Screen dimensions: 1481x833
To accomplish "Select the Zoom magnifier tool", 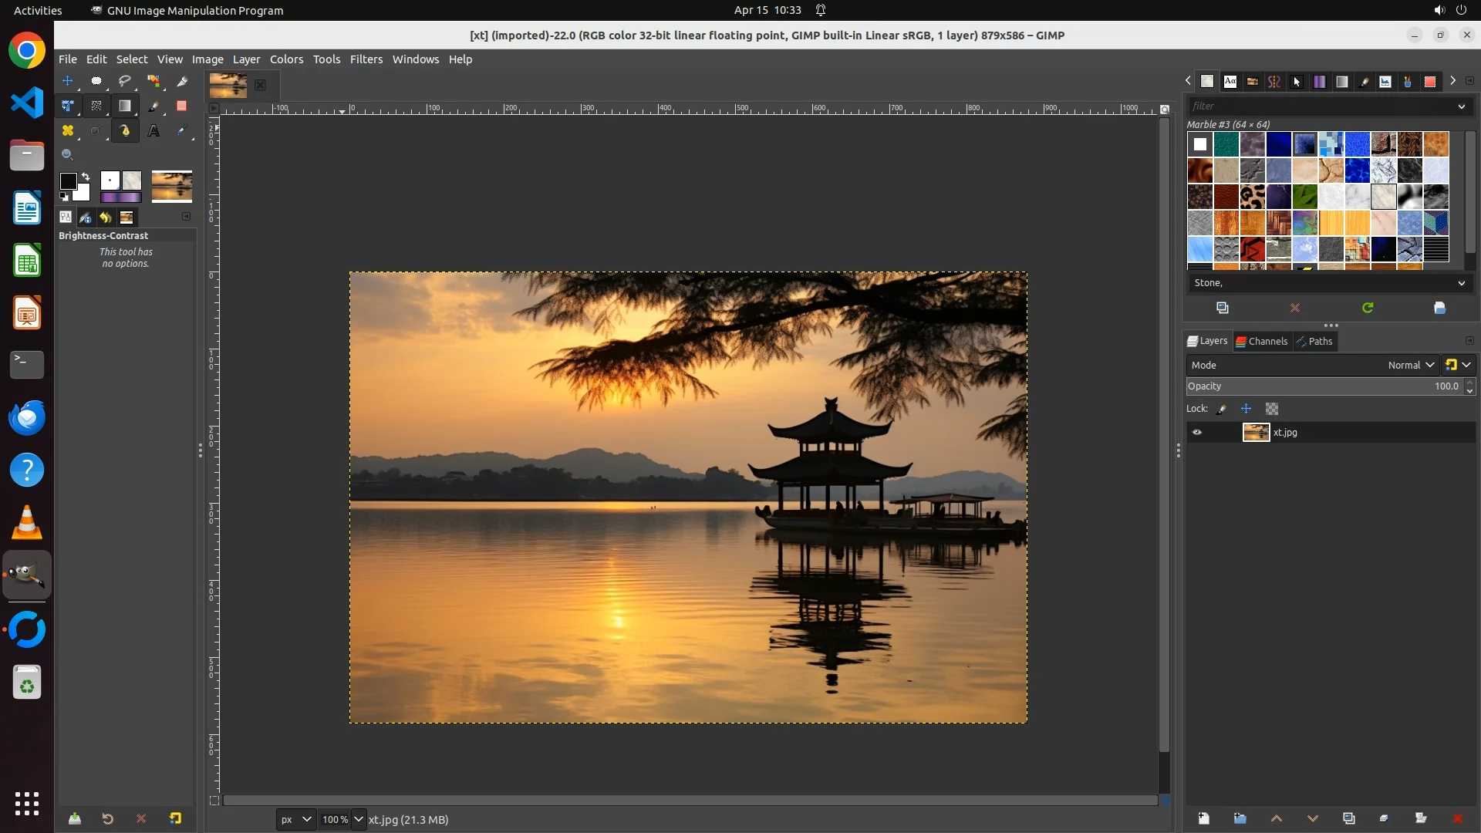I will click(x=68, y=155).
